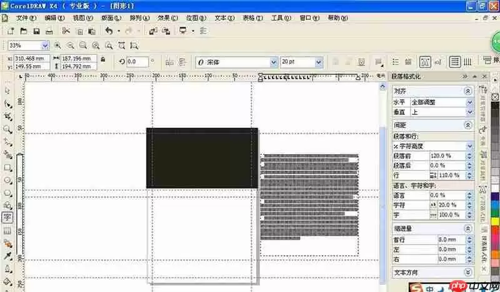Open the font size 20 pt dropdown
Image resolution: width=500 pixels, height=292 pixels.
pyautogui.click(x=319, y=62)
